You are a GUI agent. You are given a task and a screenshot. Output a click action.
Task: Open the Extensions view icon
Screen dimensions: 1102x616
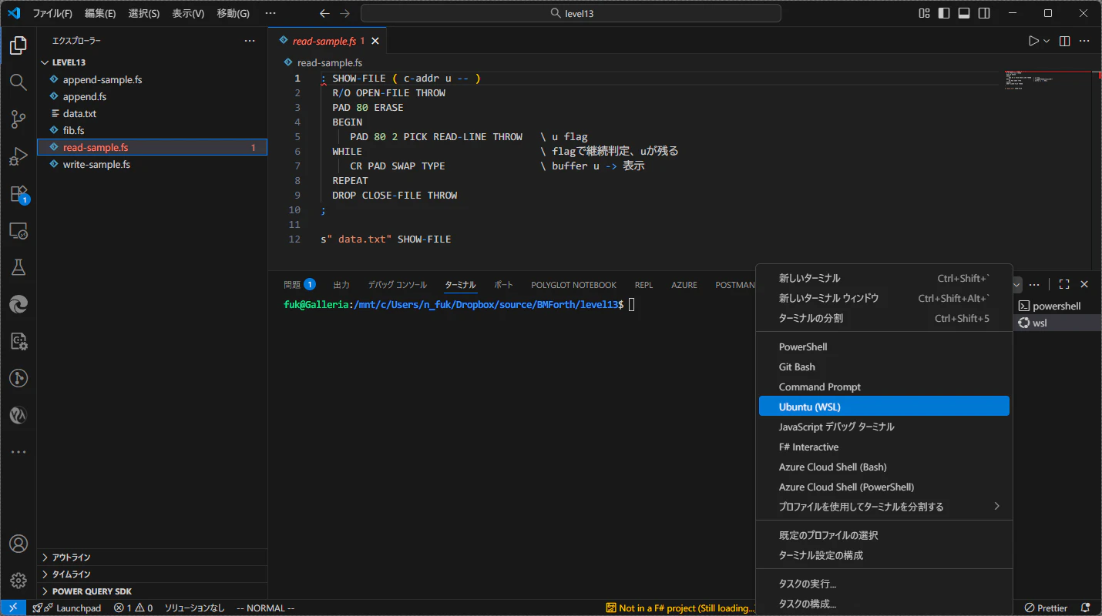(x=18, y=193)
